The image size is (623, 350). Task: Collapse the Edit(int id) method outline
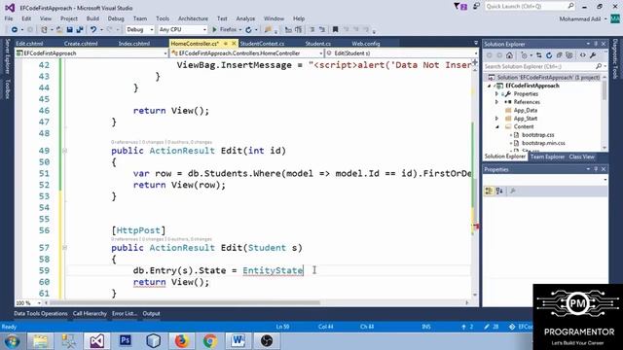[65, 151]
